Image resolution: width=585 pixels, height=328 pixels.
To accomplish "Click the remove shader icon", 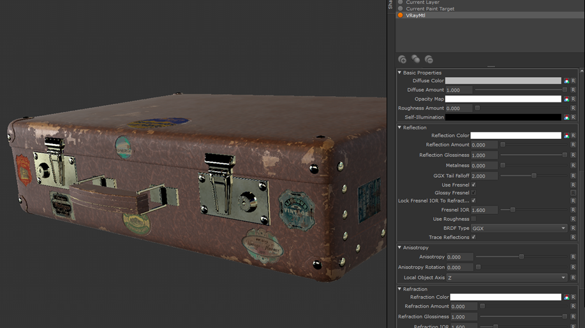I will pos(429,59).
